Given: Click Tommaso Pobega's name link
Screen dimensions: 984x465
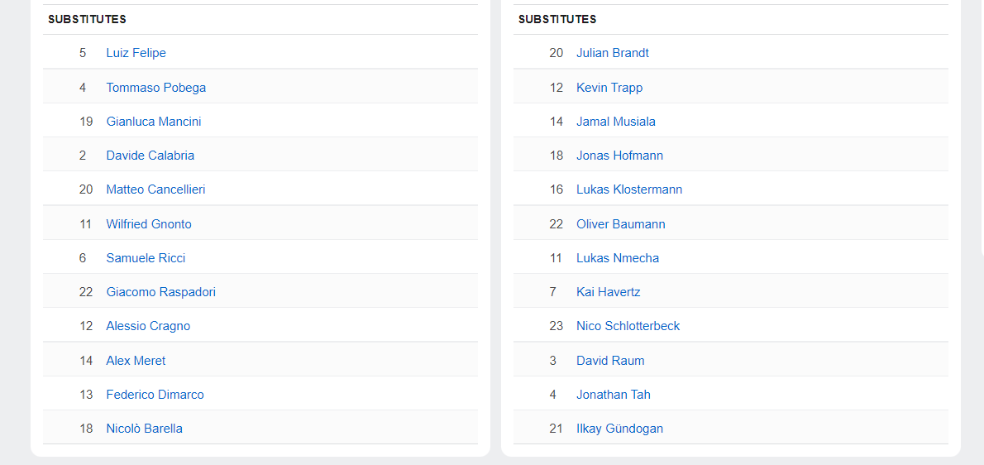Looking at the screenshot, I should click(x=155, y=88).
